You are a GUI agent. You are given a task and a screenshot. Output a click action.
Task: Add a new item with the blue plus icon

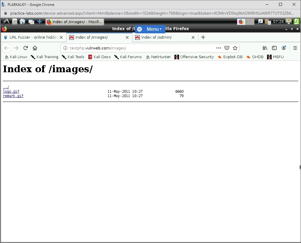(x=40, y=22)
